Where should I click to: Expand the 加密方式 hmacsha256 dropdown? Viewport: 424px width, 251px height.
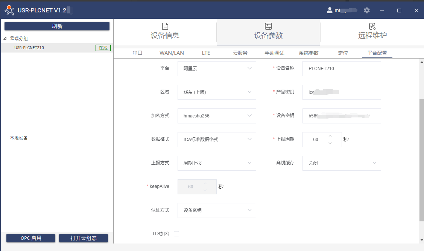[x=217, y=116]
